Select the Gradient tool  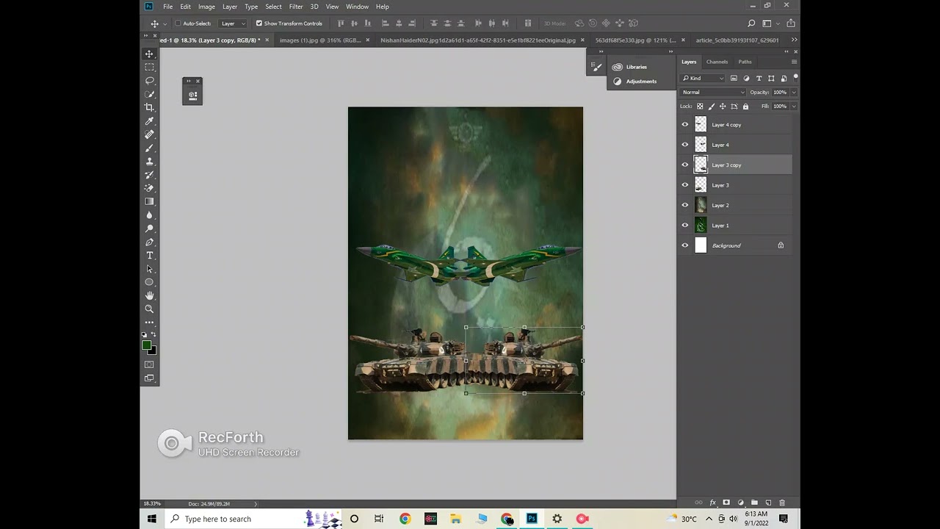(149, 201)
